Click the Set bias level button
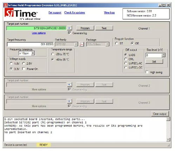 coord(154,61)
